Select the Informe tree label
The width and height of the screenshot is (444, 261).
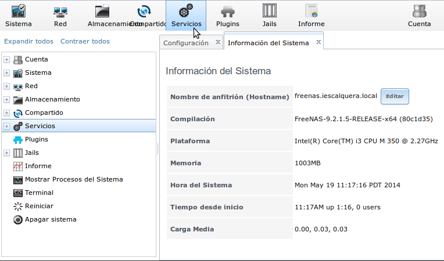38,166
